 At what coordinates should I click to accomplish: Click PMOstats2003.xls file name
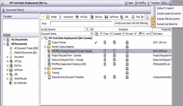tap(161, 64)
